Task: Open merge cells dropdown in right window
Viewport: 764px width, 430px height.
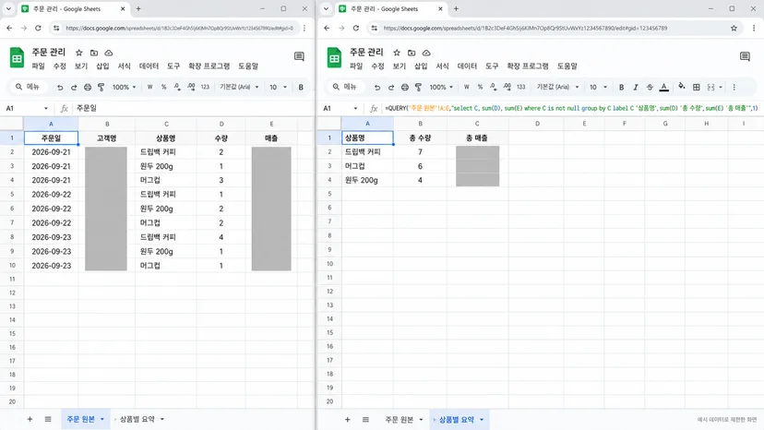Action: point(714,88)
